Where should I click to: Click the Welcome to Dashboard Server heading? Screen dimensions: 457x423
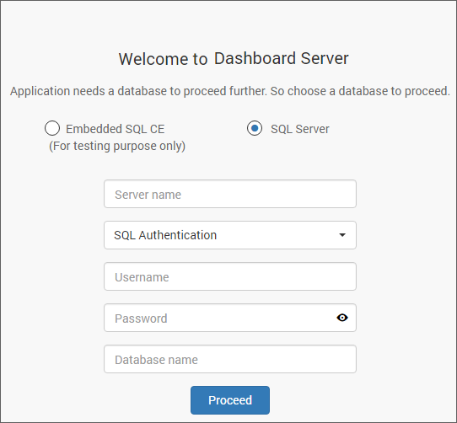click(x=234, y=58)
